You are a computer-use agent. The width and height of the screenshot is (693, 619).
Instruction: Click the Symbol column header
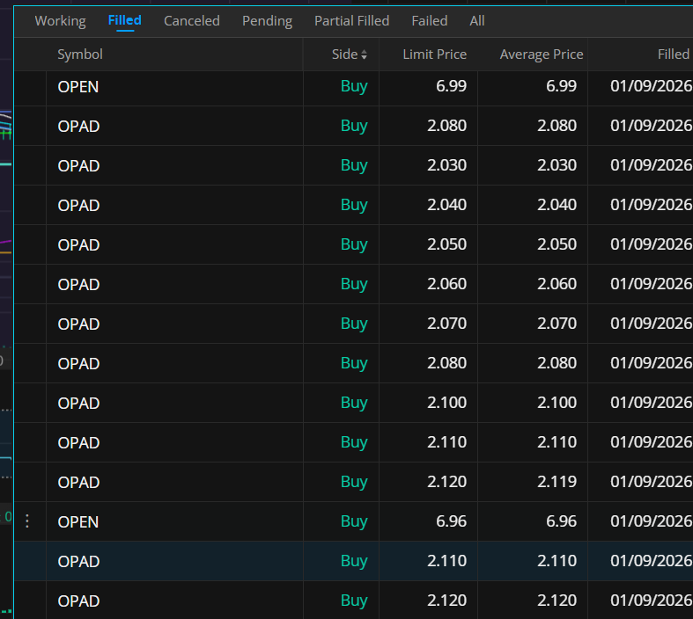[80, 55]
